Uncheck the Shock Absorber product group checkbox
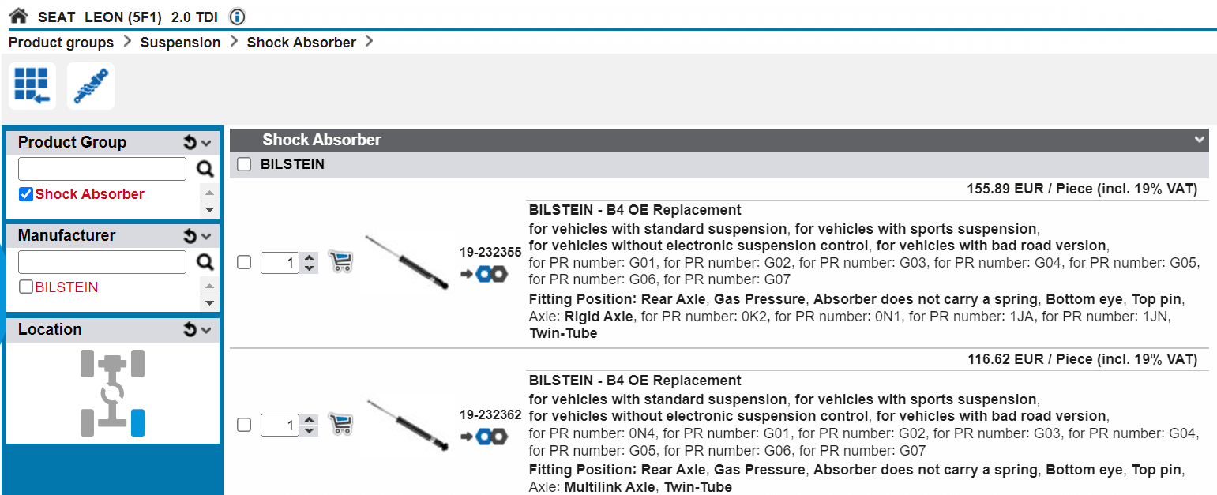The width and height of the screenshot is (1217, 495). tap(26, 194)
